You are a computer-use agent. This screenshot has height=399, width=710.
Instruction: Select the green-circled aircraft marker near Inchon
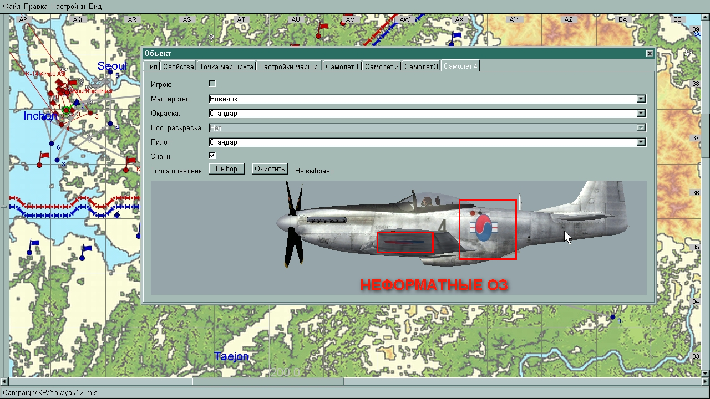coord(66,110)
